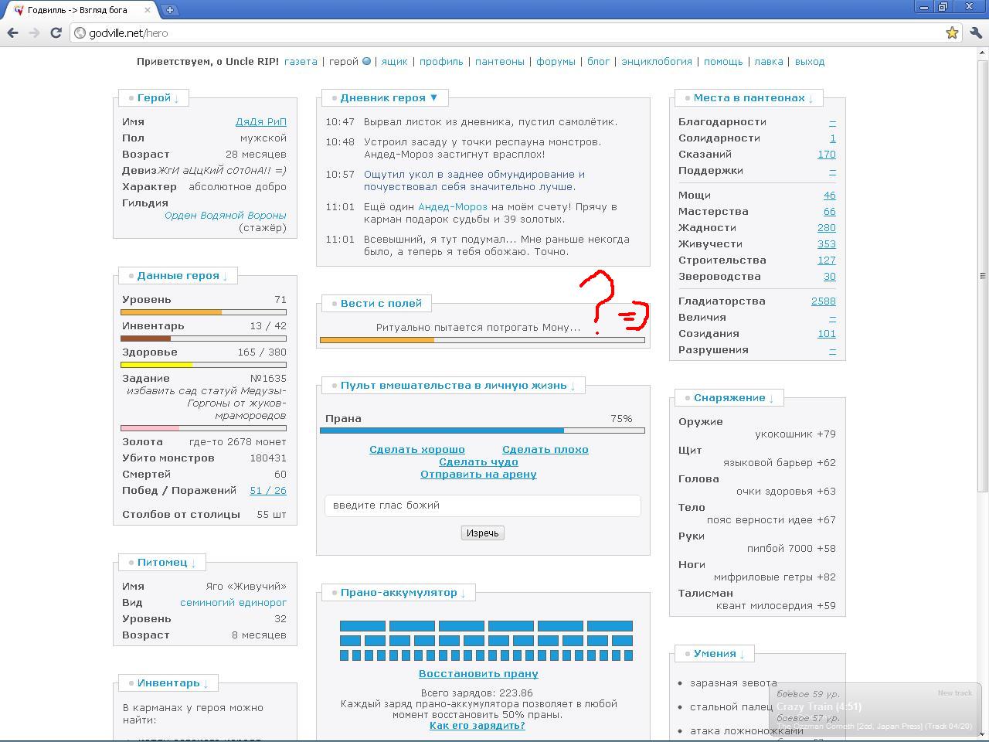This screenshot has width=989, height=742.
Task: Submit god voice with 'Изречь' button
Action: tap(483, 533)
